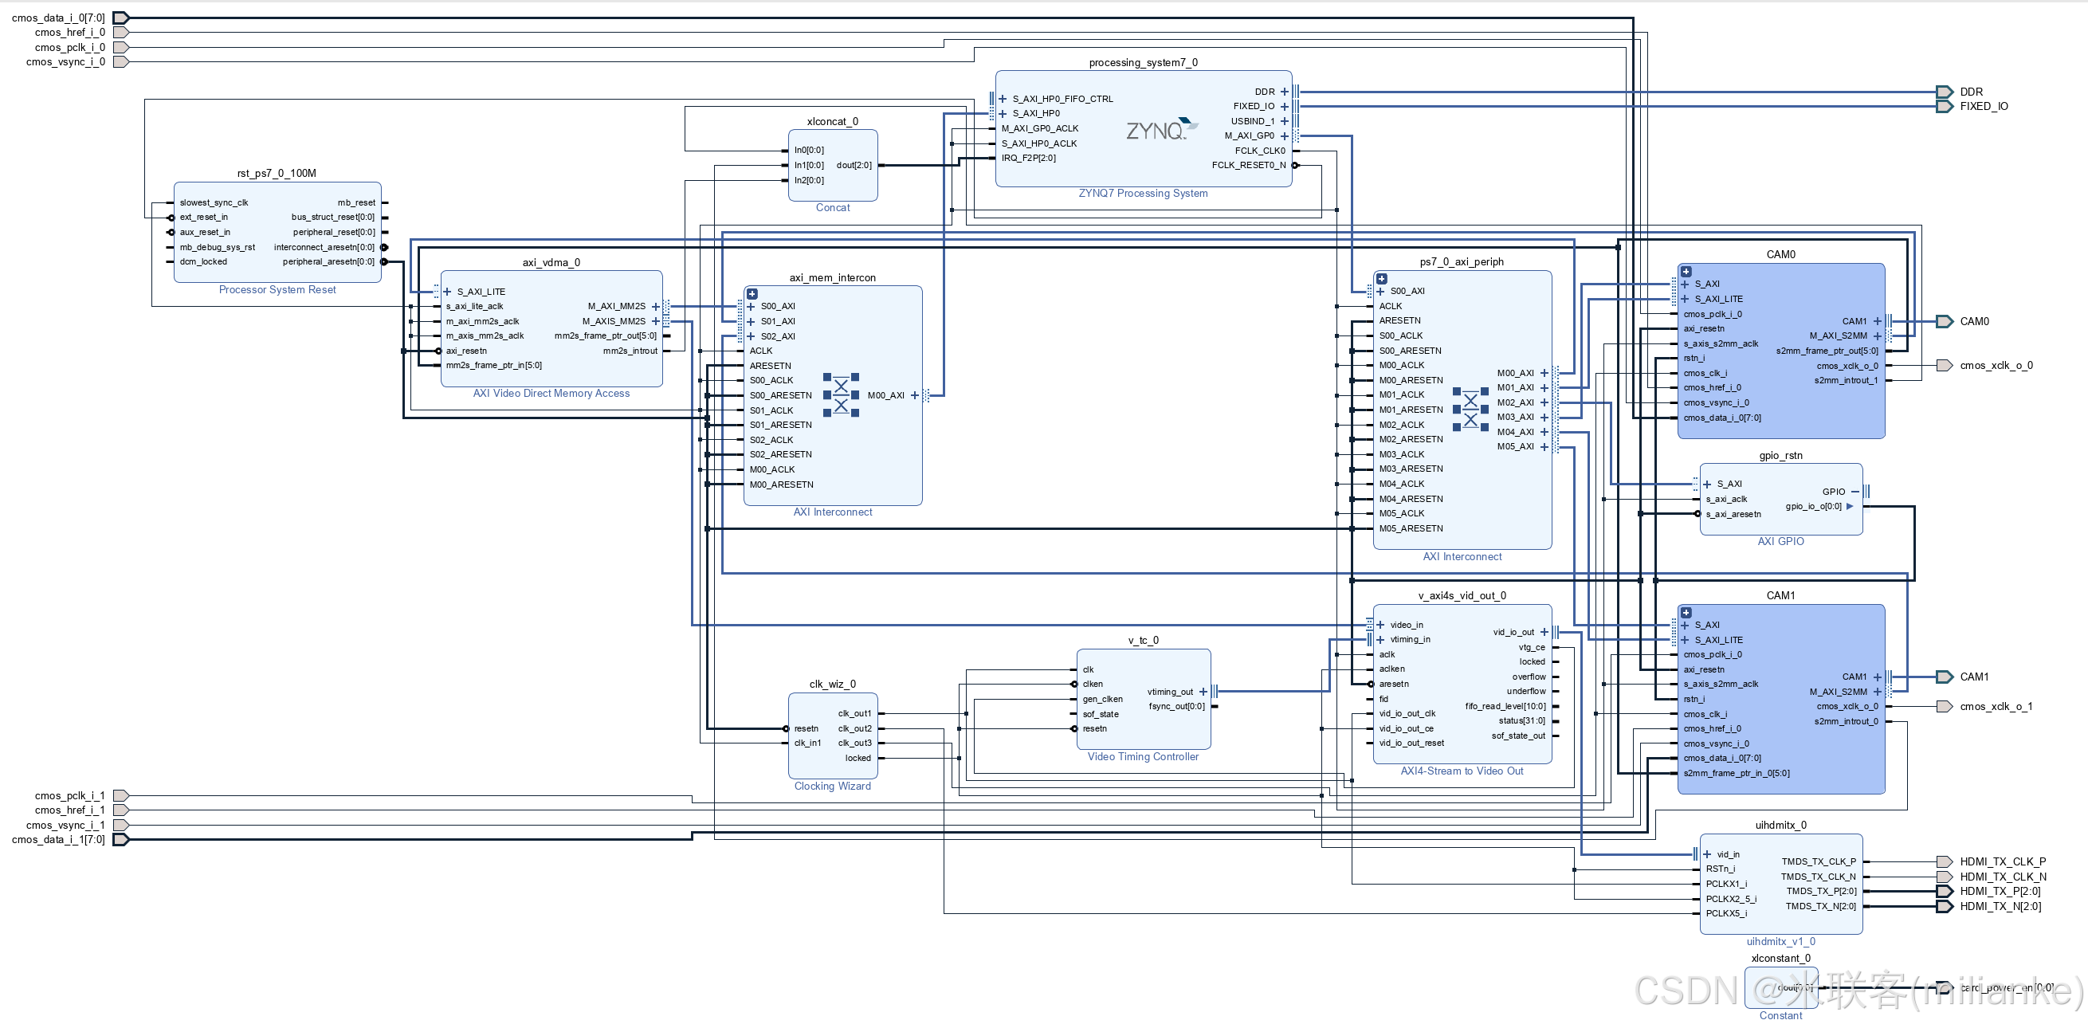Click the ZYNQ logo inside the processing_system7_0 block

(1160, 128)
